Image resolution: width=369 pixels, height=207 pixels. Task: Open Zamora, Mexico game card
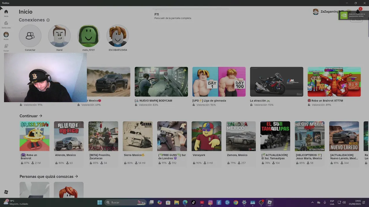pos(241,136)
